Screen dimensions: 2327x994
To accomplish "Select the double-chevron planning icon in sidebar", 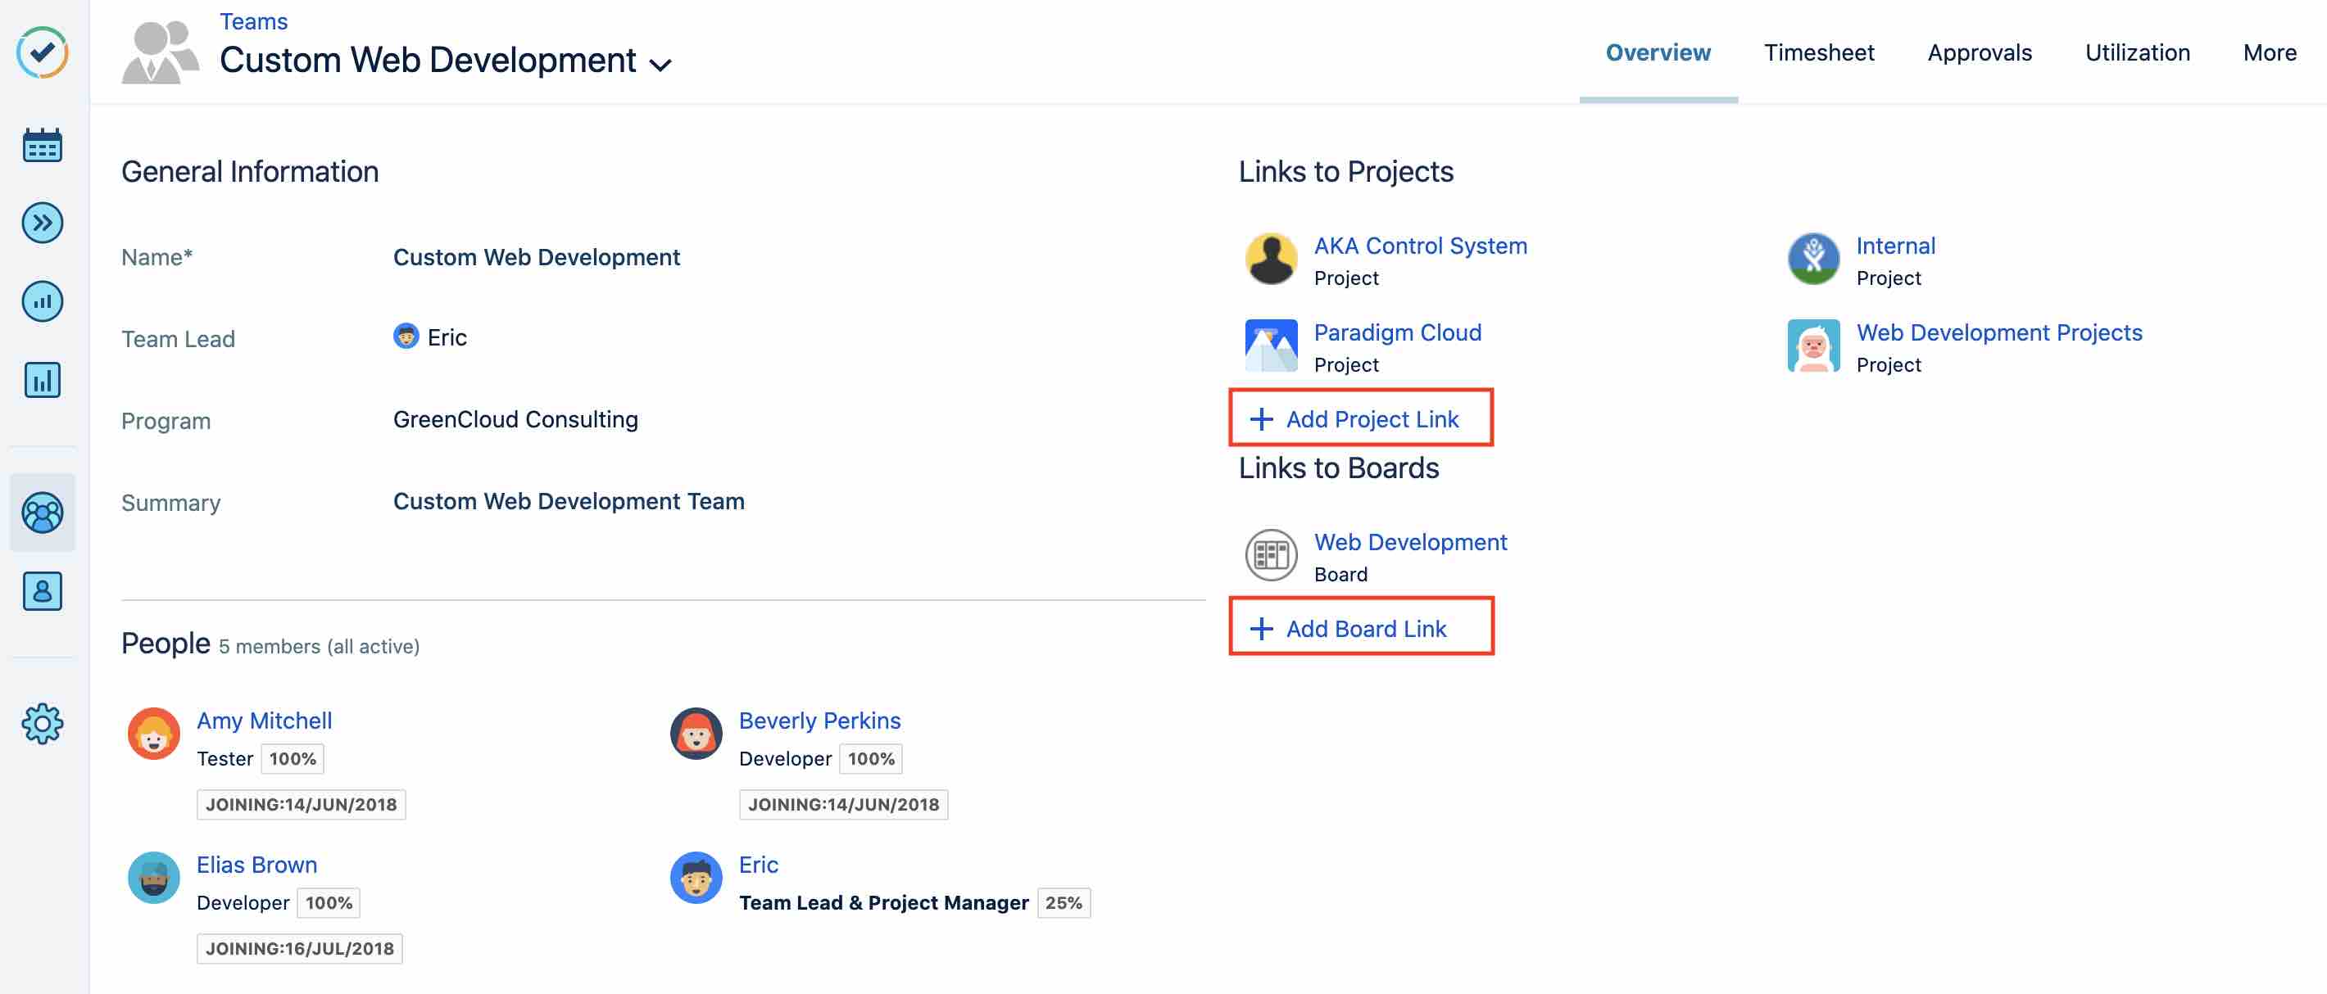I will pos(42,222).
